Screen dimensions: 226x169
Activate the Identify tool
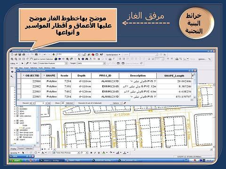click(x=83, y=59)
